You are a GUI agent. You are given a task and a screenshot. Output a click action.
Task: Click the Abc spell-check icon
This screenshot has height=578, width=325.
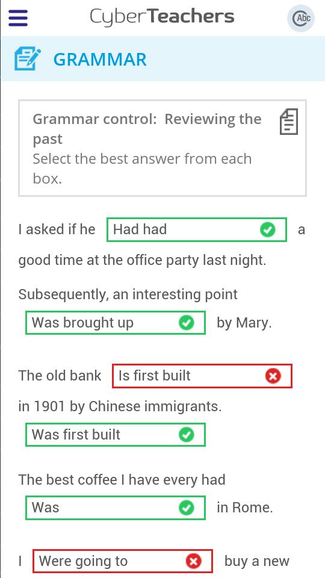pos(301,18)
